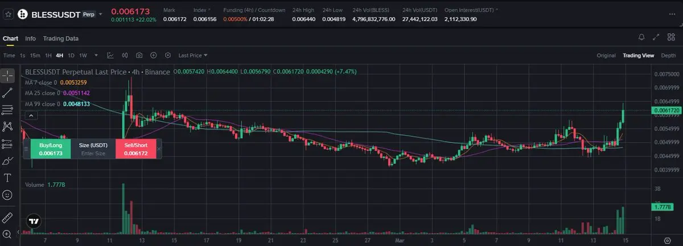Collapse drawing toolbar with left arrow

(x=19, y=232)
